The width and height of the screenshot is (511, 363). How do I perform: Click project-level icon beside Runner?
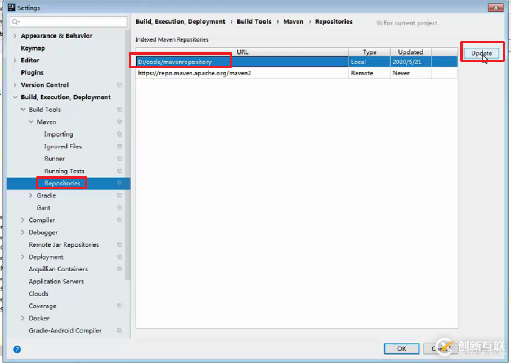(x=120, y=158)
